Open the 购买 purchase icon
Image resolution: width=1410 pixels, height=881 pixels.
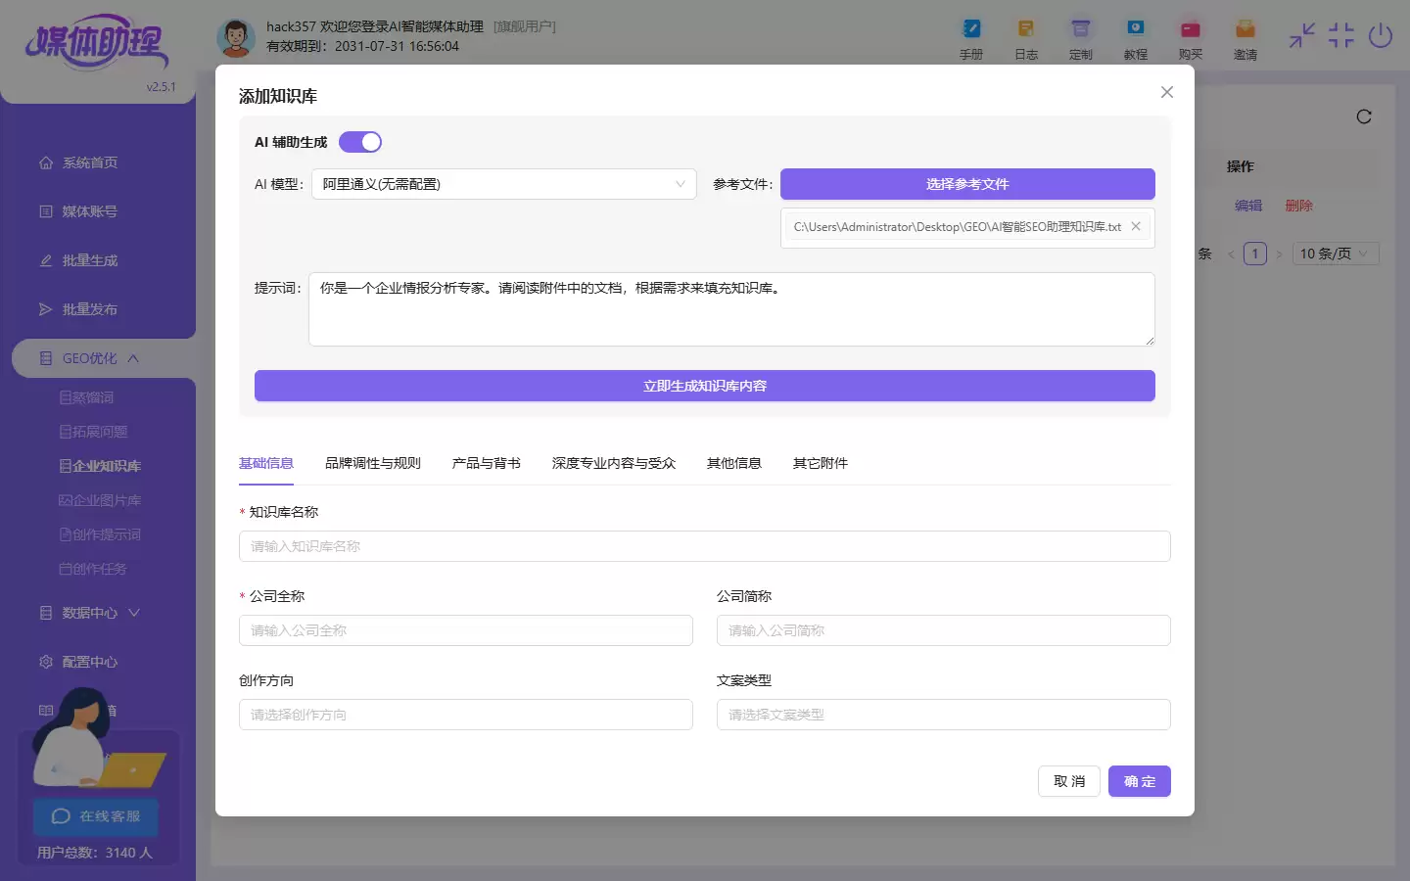pyautogui.click(x=1191, y=38)
